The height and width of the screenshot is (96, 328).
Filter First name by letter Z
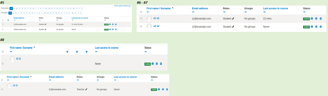[82, 8]
